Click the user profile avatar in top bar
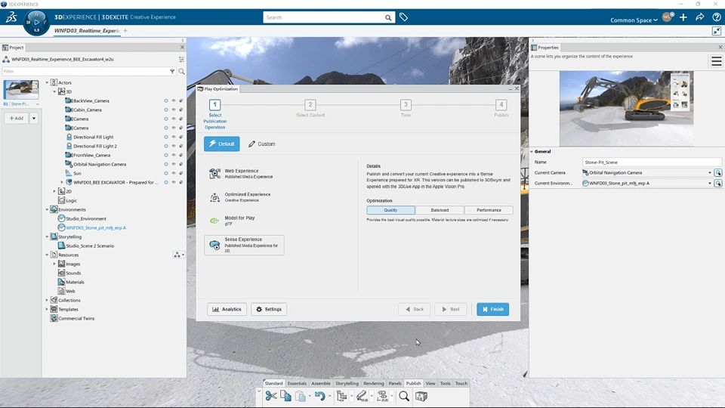Image resolution: width=725 pixels, height=408 pixels. pyautogui.click(x=667, y=17)
